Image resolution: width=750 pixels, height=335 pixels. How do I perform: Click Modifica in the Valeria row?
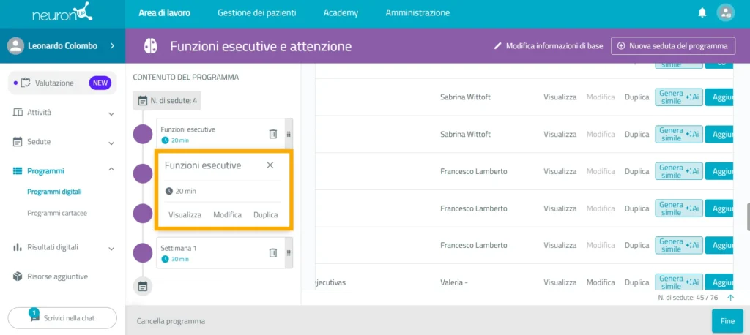(x=601, y=282)
